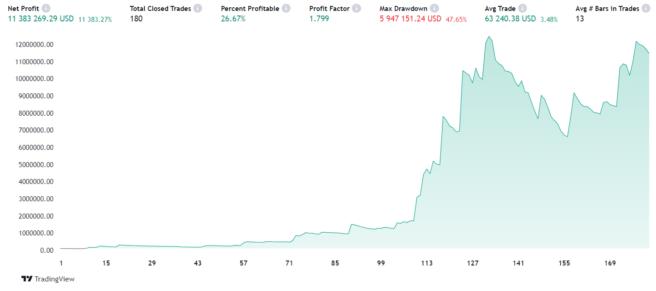
Task: Open the Total Closed Trades info tooltip icon
Action: tap(198, 8)
